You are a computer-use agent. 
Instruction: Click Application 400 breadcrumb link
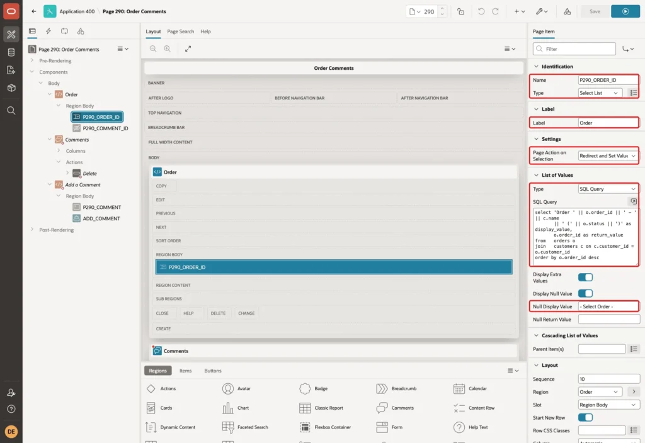pos(77,11)
